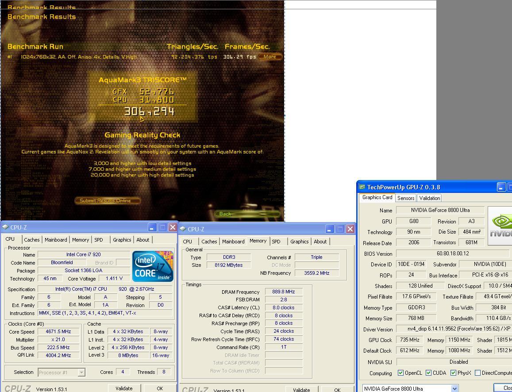This screenshot has height=392, width=512.
Task: Click the left CPU-Z window title icon
Action: [x=5, y=227]
